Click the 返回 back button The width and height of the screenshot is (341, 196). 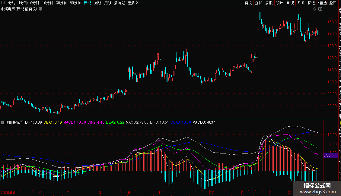pos(333,3)
